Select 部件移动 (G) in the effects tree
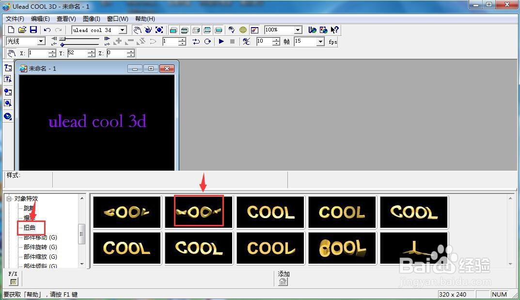Viewport: 520px width, 300px height. [x=40, y=237]
